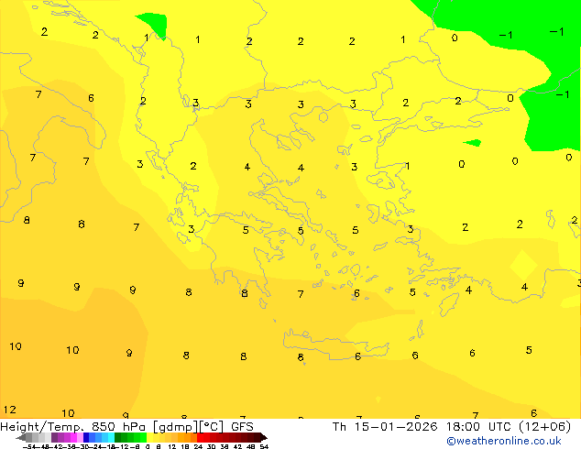Select the cyan swatch in the colour legend

coord(111,437)
